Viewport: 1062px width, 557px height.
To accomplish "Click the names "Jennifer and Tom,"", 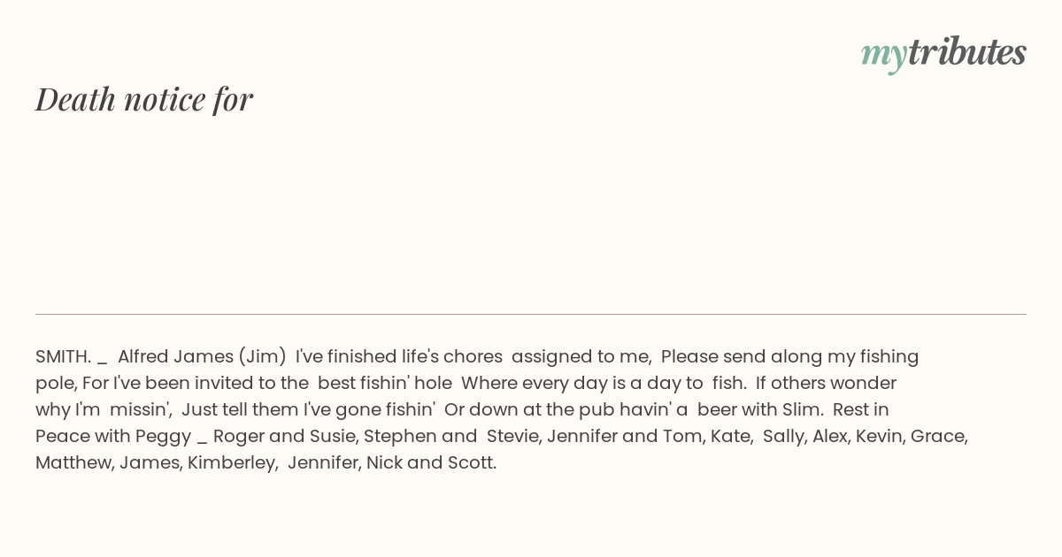I will click(625, 436).
